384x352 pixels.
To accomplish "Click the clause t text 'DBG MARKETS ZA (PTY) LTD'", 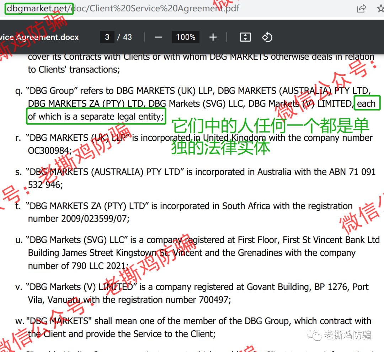I will point(87,206).
